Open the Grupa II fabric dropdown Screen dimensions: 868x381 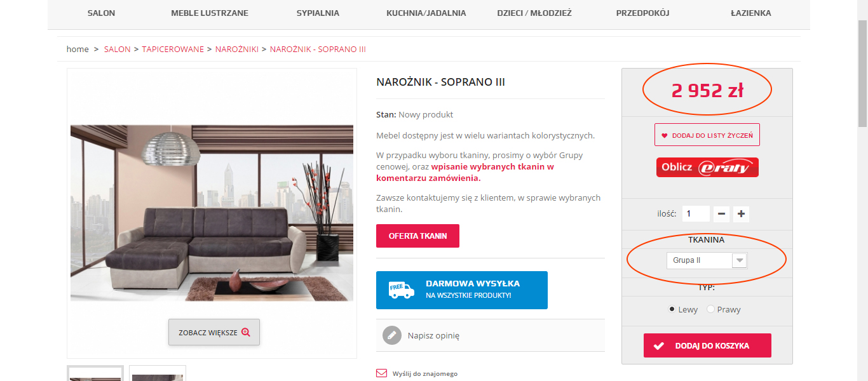[707, 260]
